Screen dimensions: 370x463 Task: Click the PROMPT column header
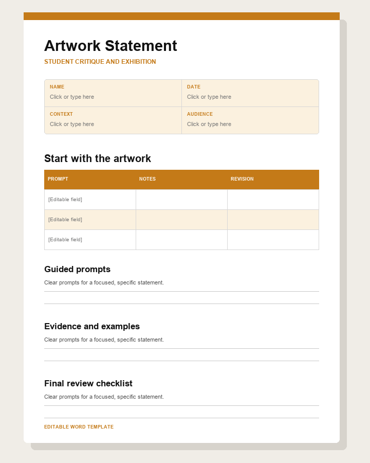(58, 179)
